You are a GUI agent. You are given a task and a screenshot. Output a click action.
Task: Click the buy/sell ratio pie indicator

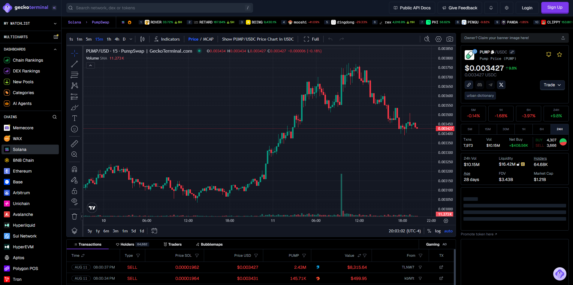[563, 142]
